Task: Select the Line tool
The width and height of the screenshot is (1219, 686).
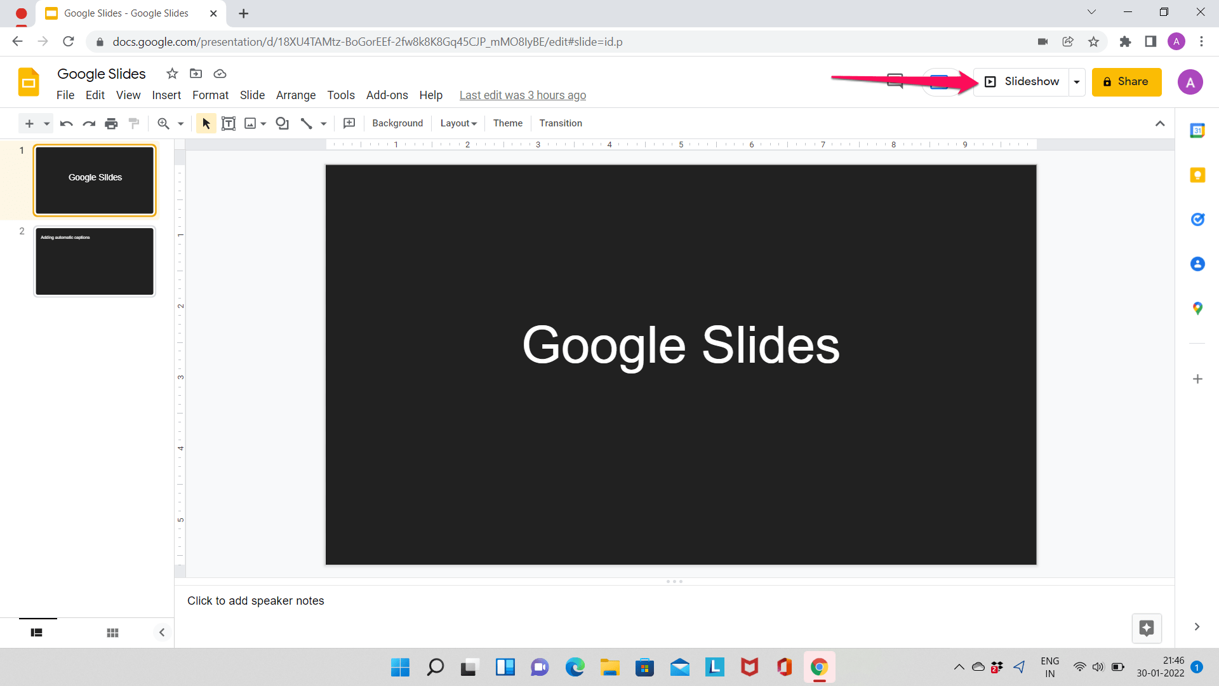Action: [306, 123]
